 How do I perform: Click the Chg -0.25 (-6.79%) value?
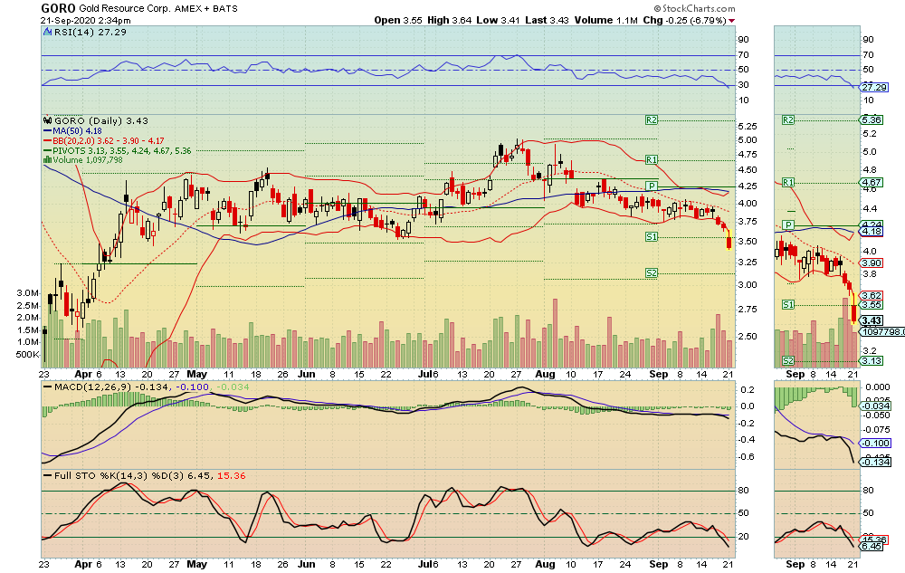(x=684, y=20)
